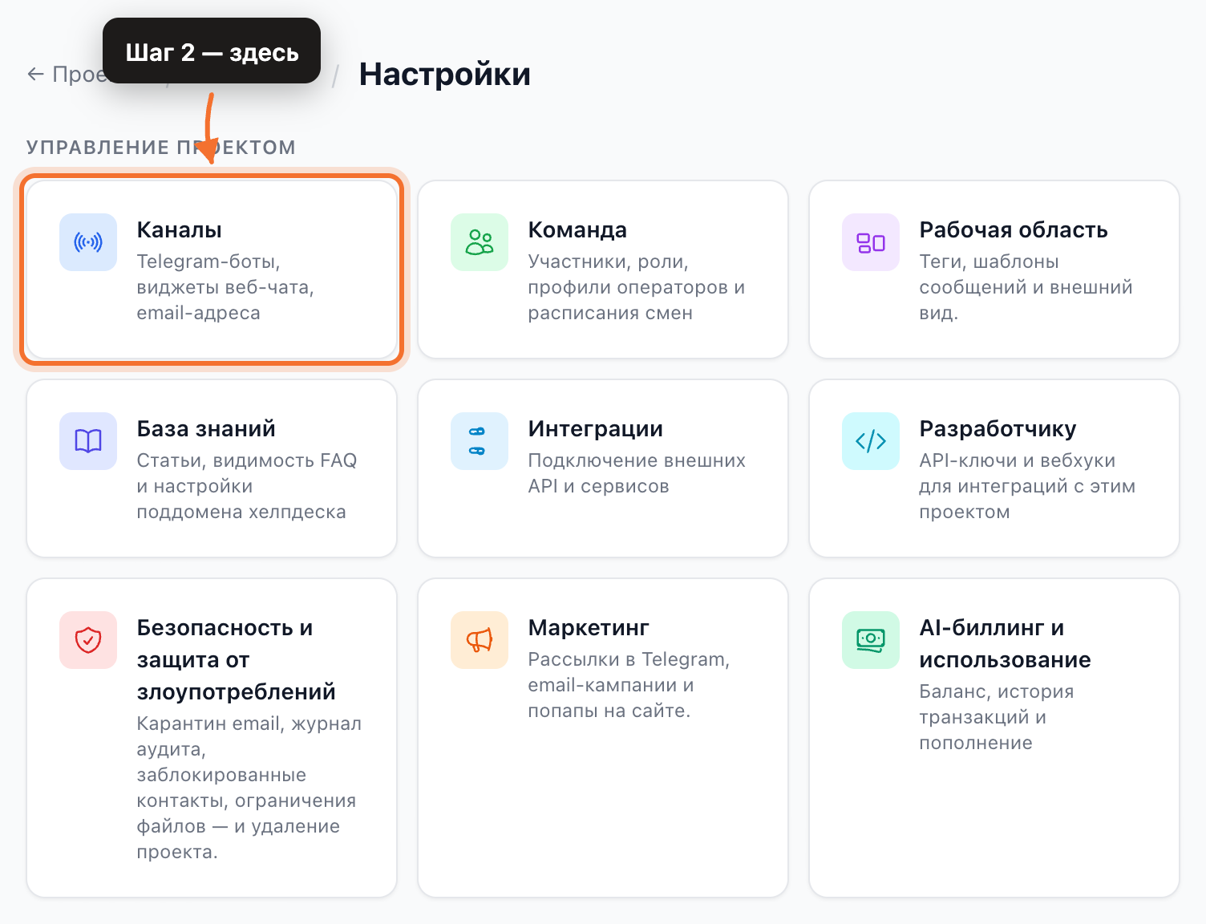1206x924 pixels.
Task: Open Безопасность и защита от злоупотреблений title
Action: tap(237, 659)
